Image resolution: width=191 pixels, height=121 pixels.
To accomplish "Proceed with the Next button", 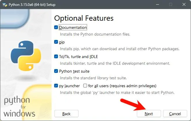I will click(x=149, y=114).
